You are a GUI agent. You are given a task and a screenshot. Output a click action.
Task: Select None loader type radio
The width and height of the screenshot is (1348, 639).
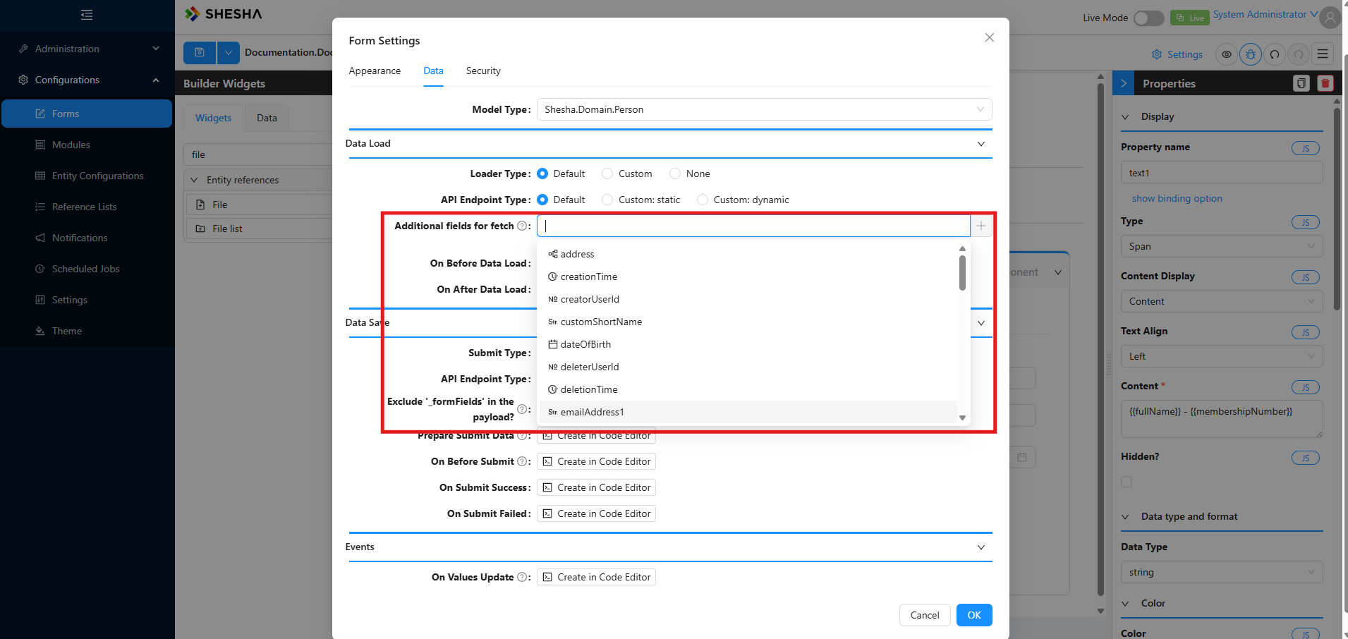tap(675, 174)
